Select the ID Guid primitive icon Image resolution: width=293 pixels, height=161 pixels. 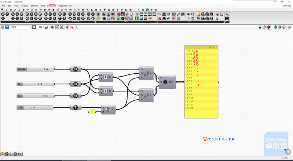(79, 18)
